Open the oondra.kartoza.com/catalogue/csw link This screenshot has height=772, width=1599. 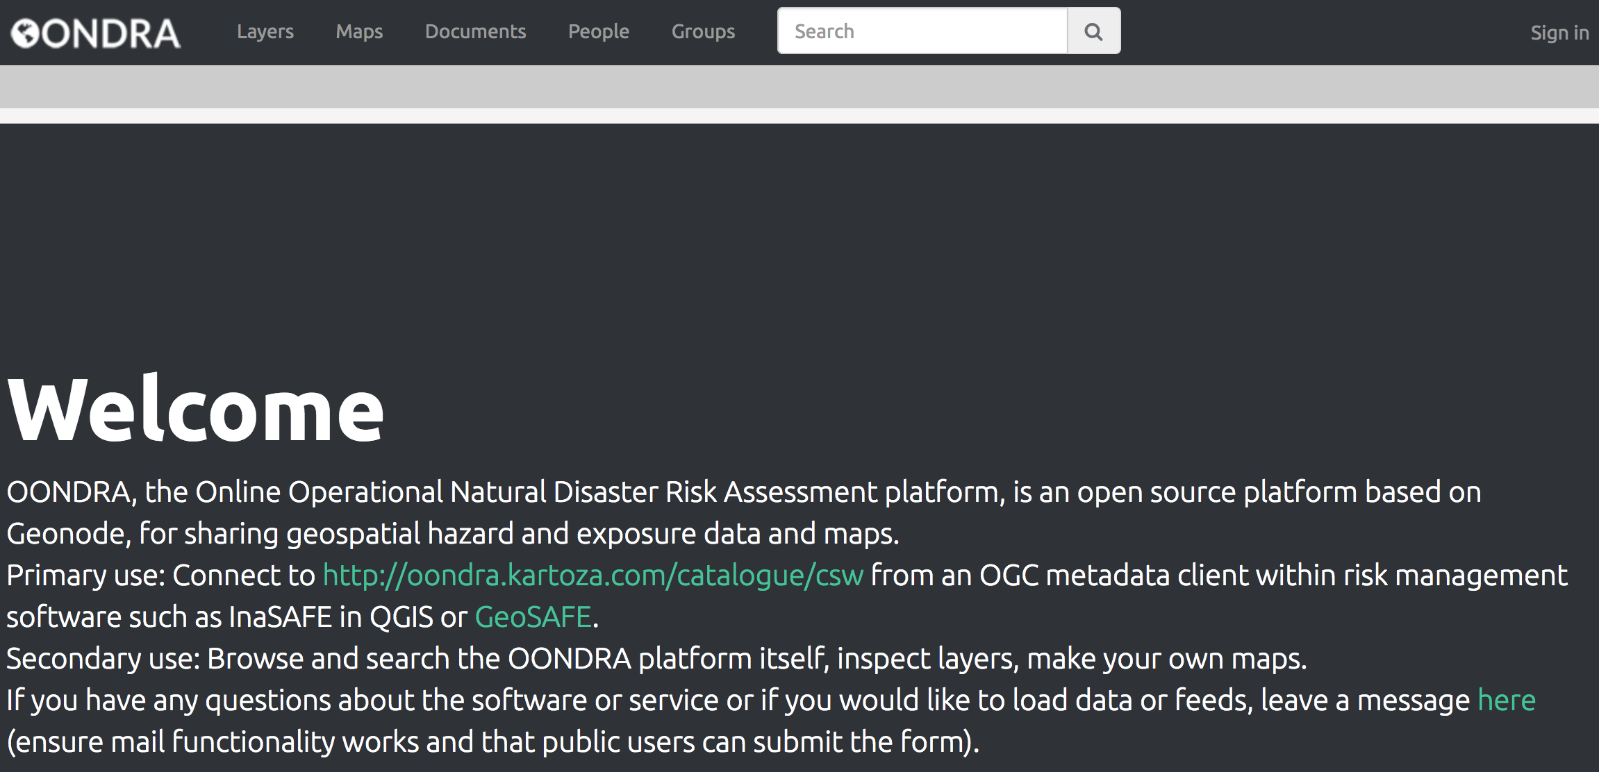click(593, 576)
